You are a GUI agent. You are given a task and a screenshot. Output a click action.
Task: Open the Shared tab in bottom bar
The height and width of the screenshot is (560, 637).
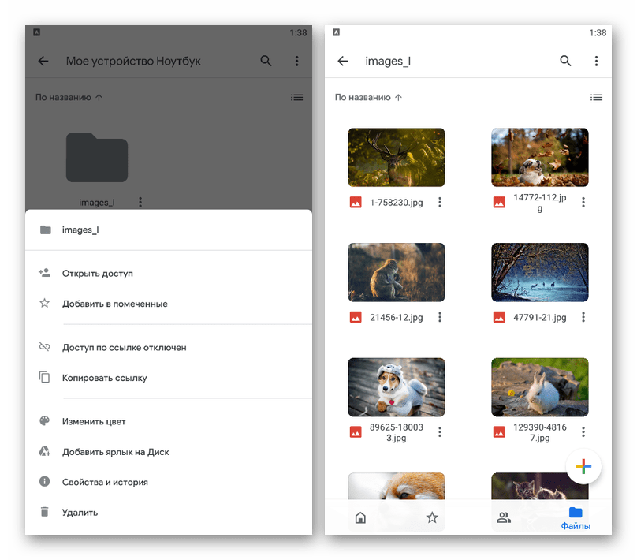point(504,517)
